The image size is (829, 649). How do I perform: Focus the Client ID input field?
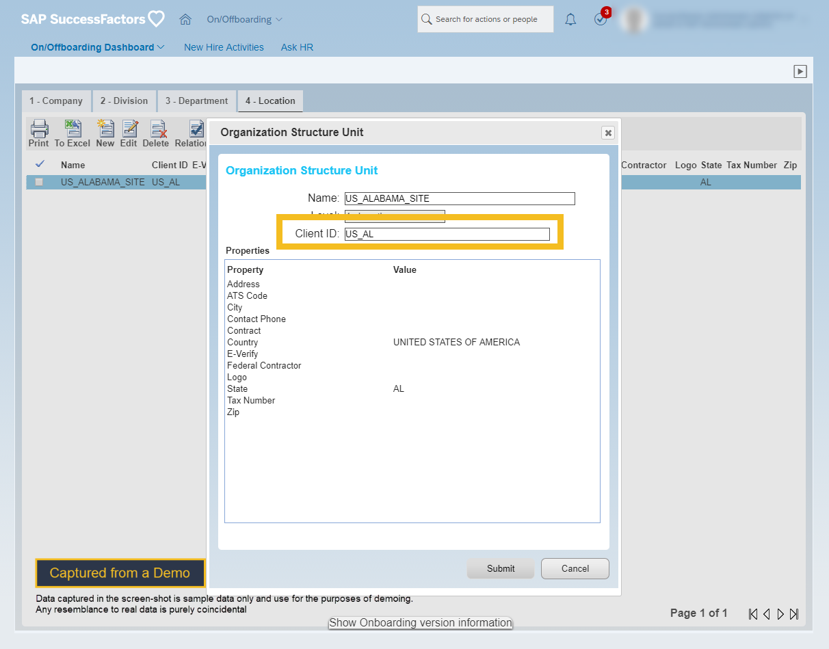pyautogui.click(x=447, y=234)
